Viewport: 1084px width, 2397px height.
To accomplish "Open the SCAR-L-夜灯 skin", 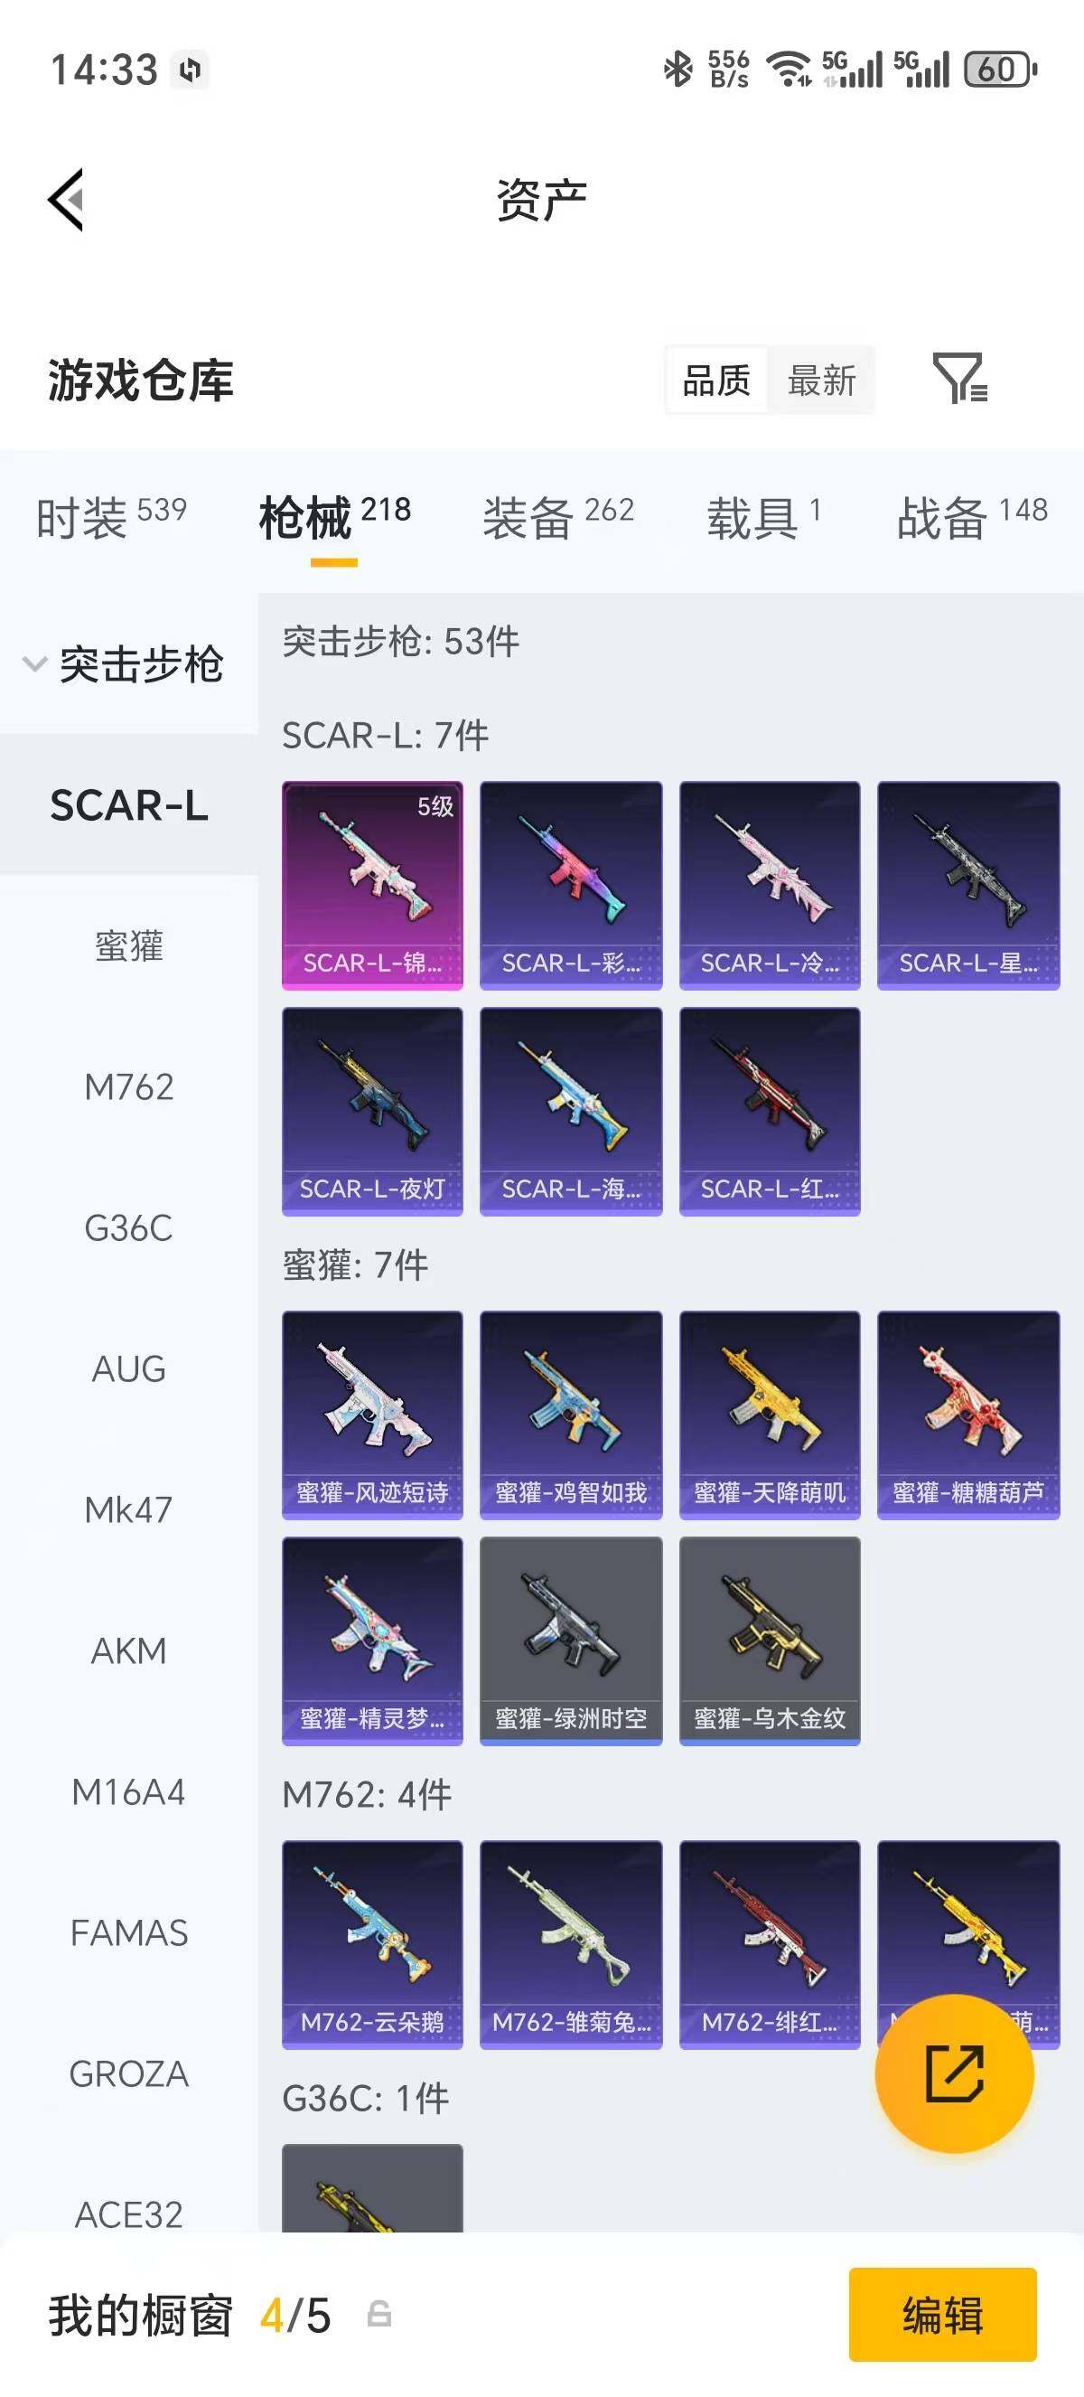I will click(372, 1111).
